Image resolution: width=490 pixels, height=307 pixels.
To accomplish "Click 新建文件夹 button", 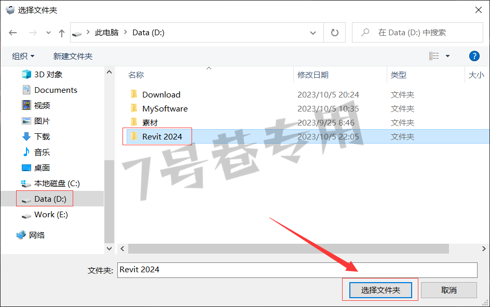I will 73,56.
